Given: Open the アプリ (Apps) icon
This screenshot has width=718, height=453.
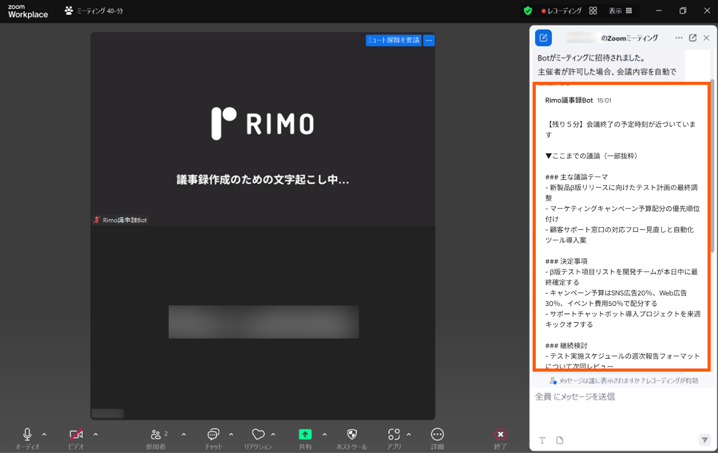Looking at the screenshot, I should (x=394, y=434).
